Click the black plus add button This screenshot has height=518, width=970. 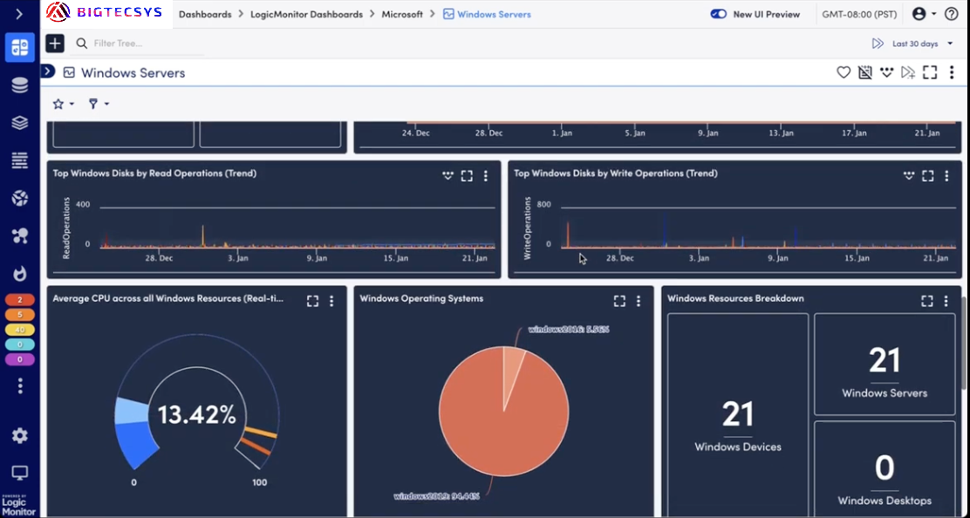pos(55,44)
